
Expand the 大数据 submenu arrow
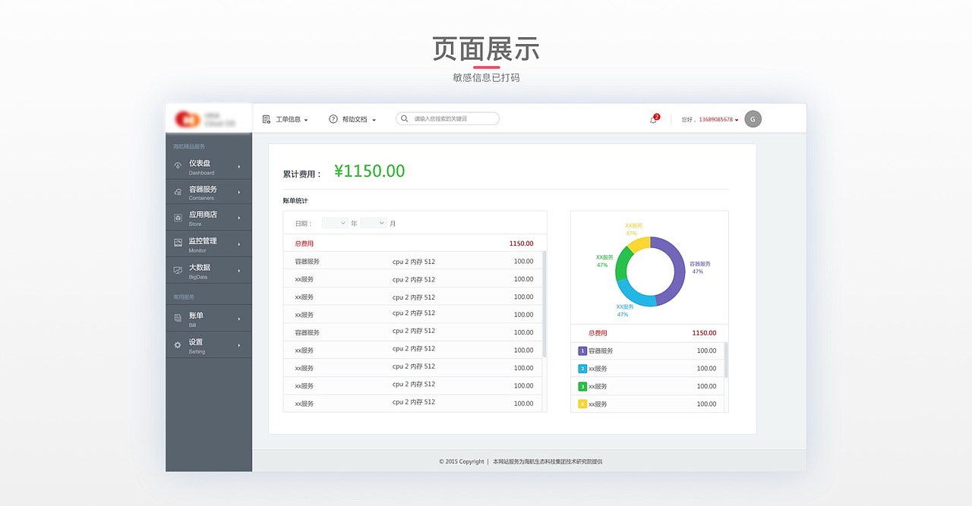pyautogui.click(x=238, y=270)
